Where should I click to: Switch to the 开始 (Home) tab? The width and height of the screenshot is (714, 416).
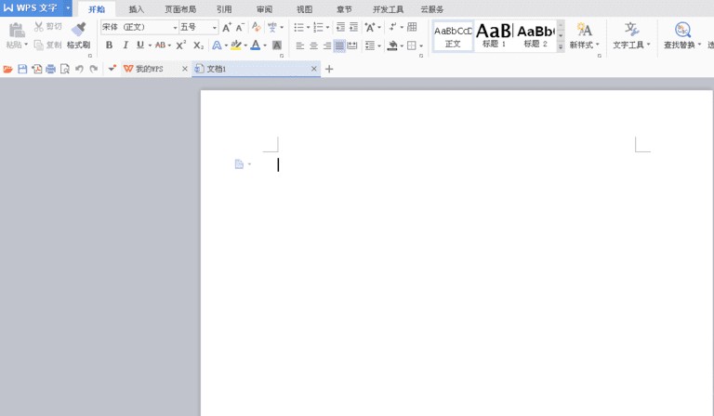point(97,9)
